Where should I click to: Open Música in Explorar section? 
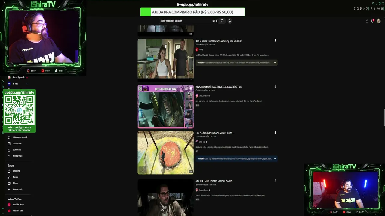[16, 177]
